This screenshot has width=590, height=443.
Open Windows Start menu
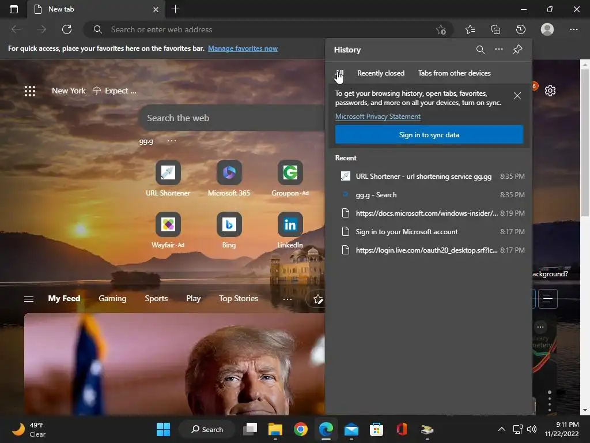[163, 429]
